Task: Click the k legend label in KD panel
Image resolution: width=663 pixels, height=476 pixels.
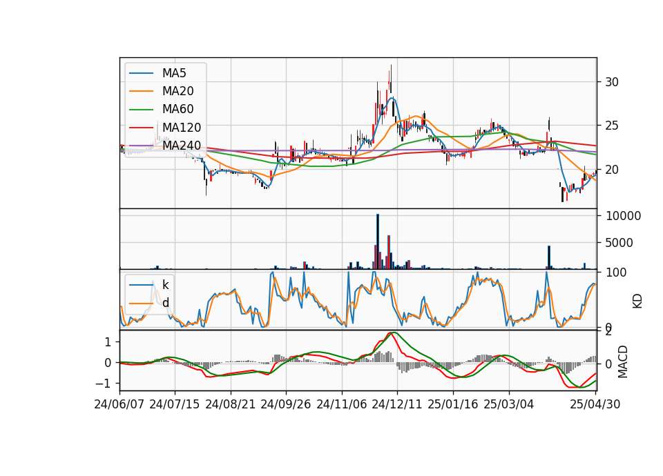Action: point(165,285)
